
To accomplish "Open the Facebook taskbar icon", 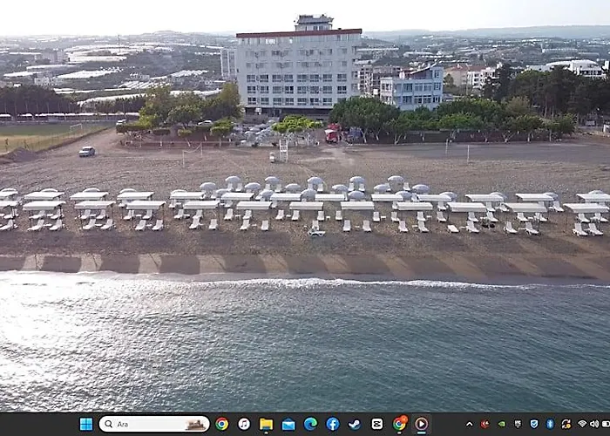I will [x=333, y=424].
